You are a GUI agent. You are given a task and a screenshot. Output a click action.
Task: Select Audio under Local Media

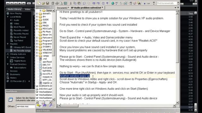[16, 20]
